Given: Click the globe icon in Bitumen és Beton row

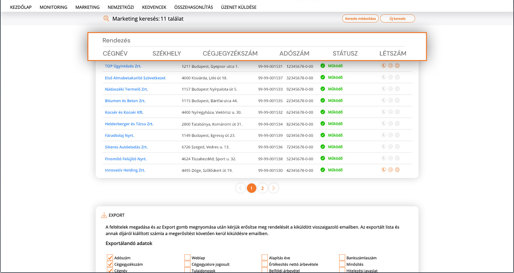Looking at the screenshot, I should [397, 100].
